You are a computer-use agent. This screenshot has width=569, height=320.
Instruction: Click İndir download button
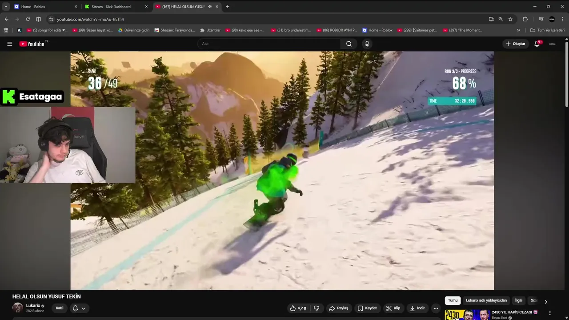point(417,308)
